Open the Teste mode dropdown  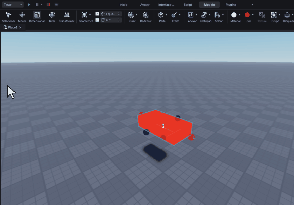click(13, 5)
